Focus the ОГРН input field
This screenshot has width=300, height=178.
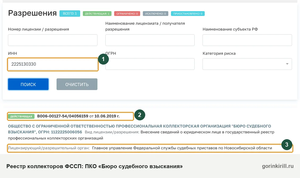pyautogui.click(x=150, y=64)
